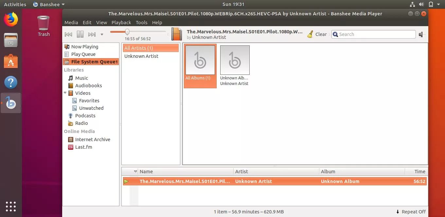Select Unknown Album thumbnail
Image resolution: width=445 pixels, height=217 pixels.
pyautogui.click(x=235, y=66)
